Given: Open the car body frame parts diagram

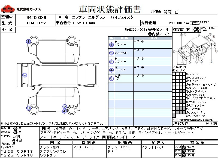Looking at the screenshot, I should pyautogui.click(x=195, y=49).
